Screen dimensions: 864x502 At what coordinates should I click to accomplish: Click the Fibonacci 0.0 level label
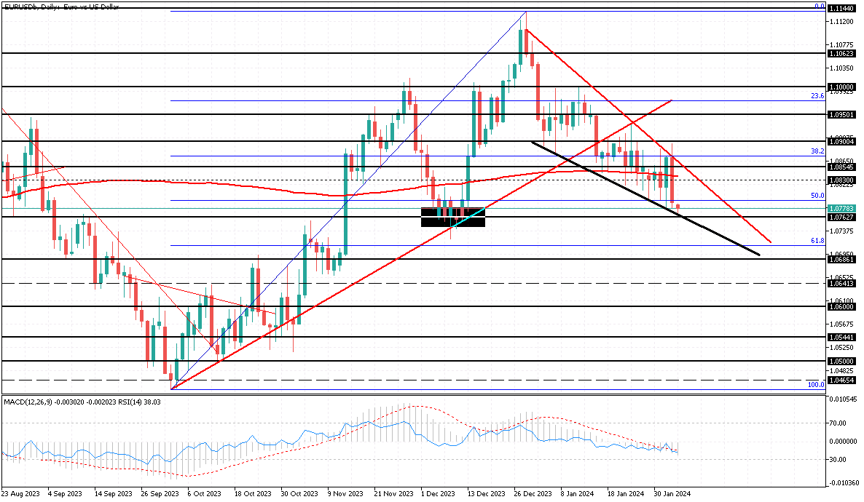820,7
